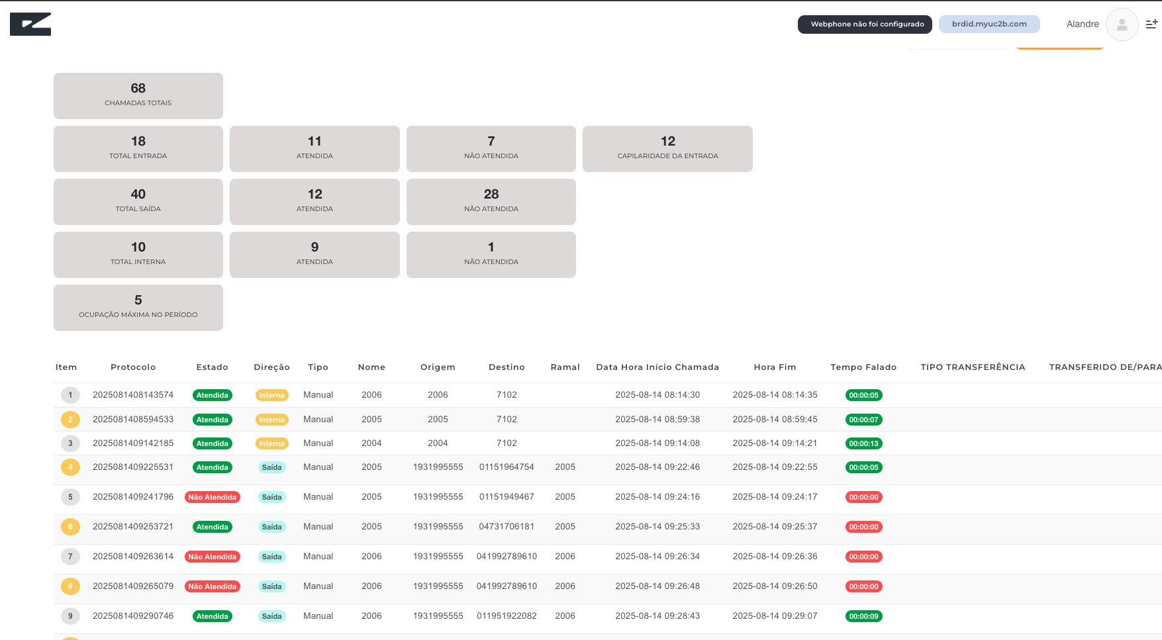Sort by the Item column header
The width and height of the screenshot is (1162, 640).
point(66,367)
